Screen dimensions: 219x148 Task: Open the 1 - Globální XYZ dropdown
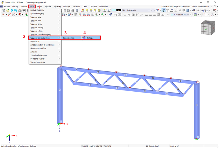(188, 14)
